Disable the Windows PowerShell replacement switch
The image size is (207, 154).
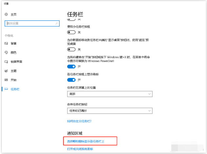(x=71, y=67)
